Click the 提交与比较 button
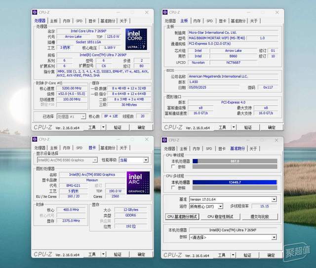 (260, 217)
